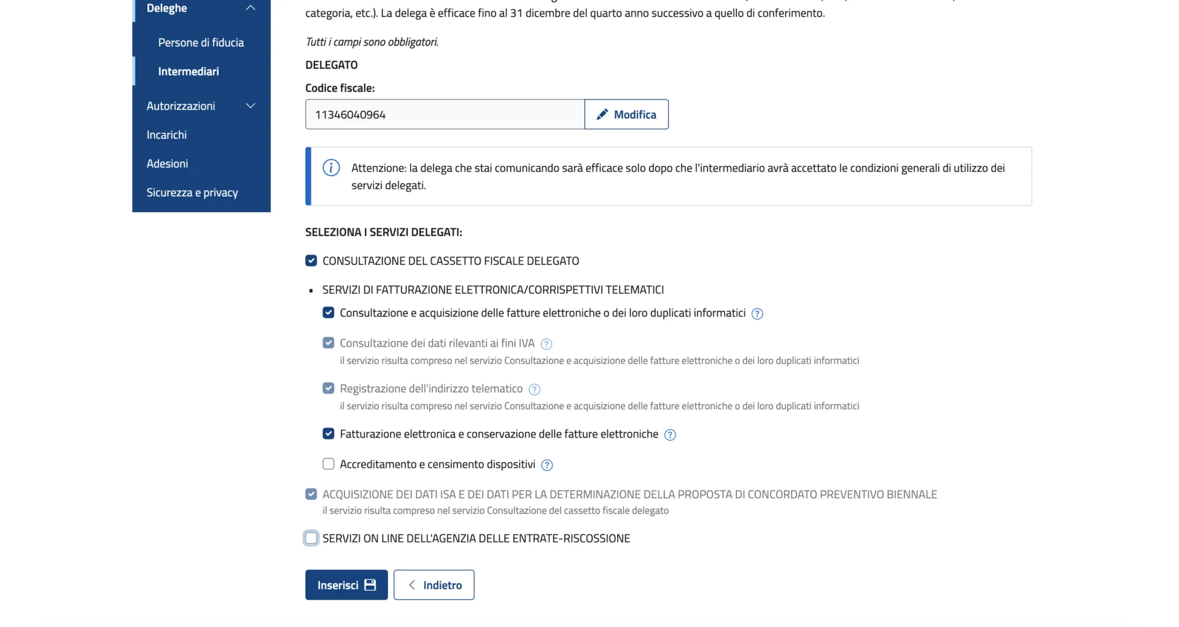Click the help icon beside Consultazione e acquisizione fatture
Viewport: 1179px width, 627px height.
pyautogui.click(x=757, y=314)
